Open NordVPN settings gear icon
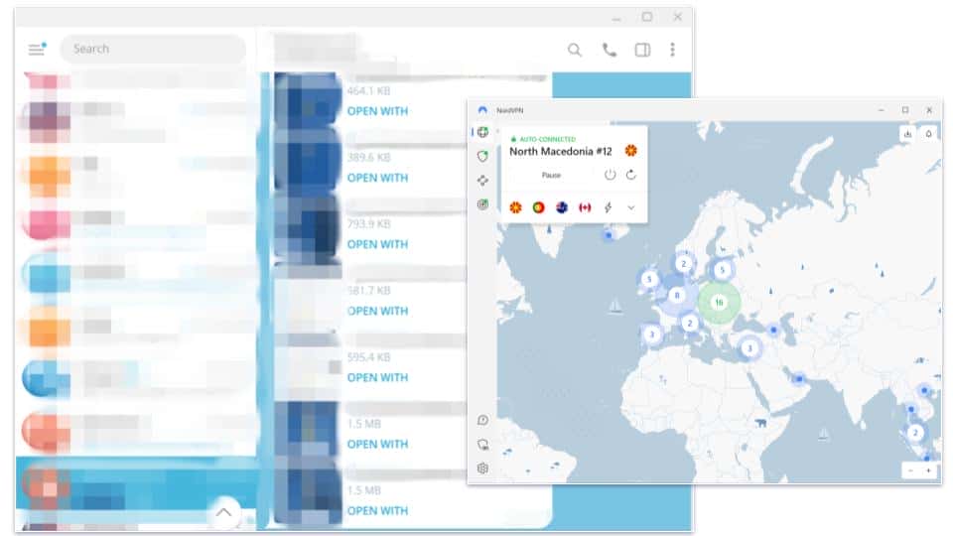The height and width of the screenshot is (536, 953). (482, 469)
